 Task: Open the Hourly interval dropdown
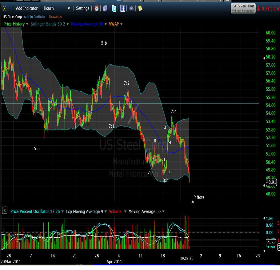[x=57, y=8]
